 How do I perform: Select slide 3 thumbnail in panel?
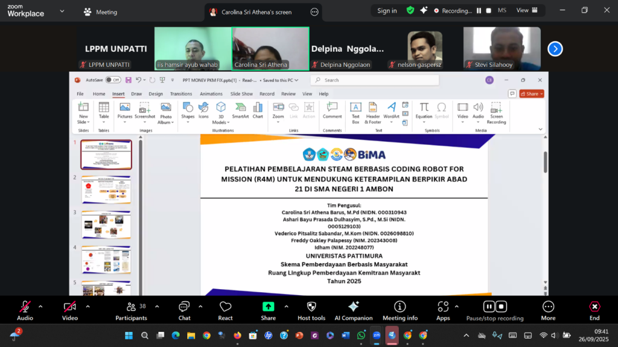pos(106,224)
